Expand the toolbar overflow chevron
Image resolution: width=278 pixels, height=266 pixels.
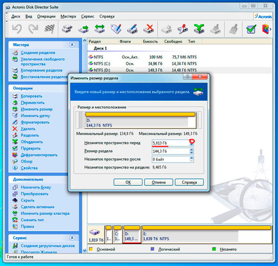(x=271, y=29)
